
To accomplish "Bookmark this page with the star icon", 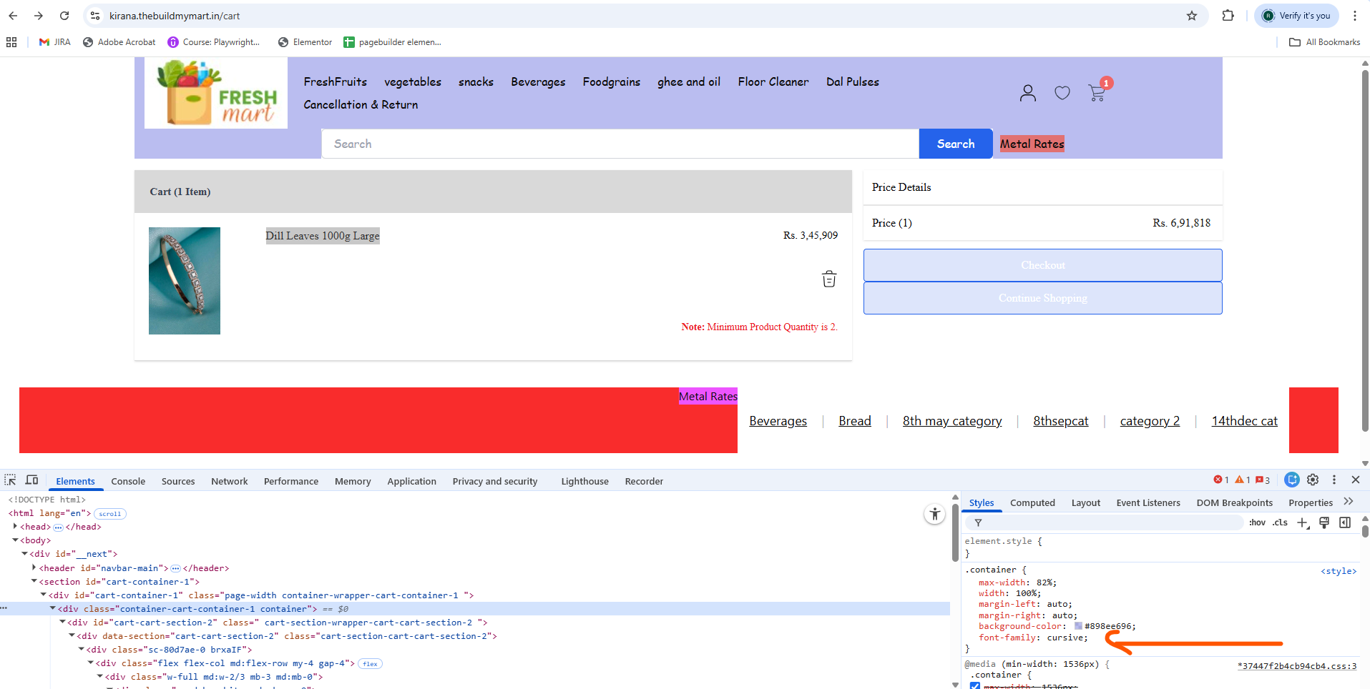I will [x=1192, y=16].
